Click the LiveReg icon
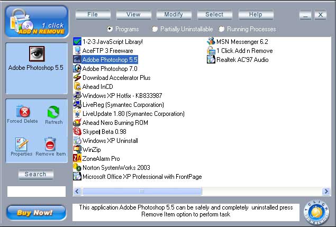 [x=77, y=104]
